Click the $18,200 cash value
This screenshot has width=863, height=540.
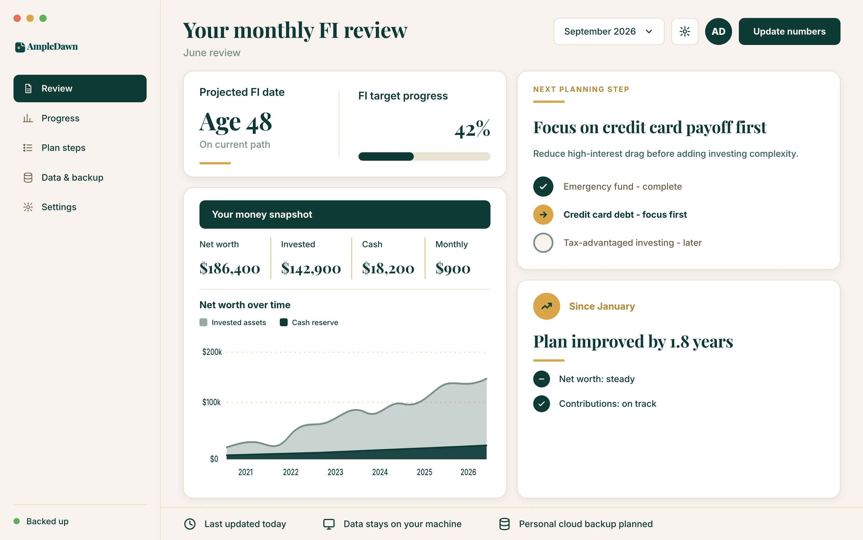tap(388, 268)
